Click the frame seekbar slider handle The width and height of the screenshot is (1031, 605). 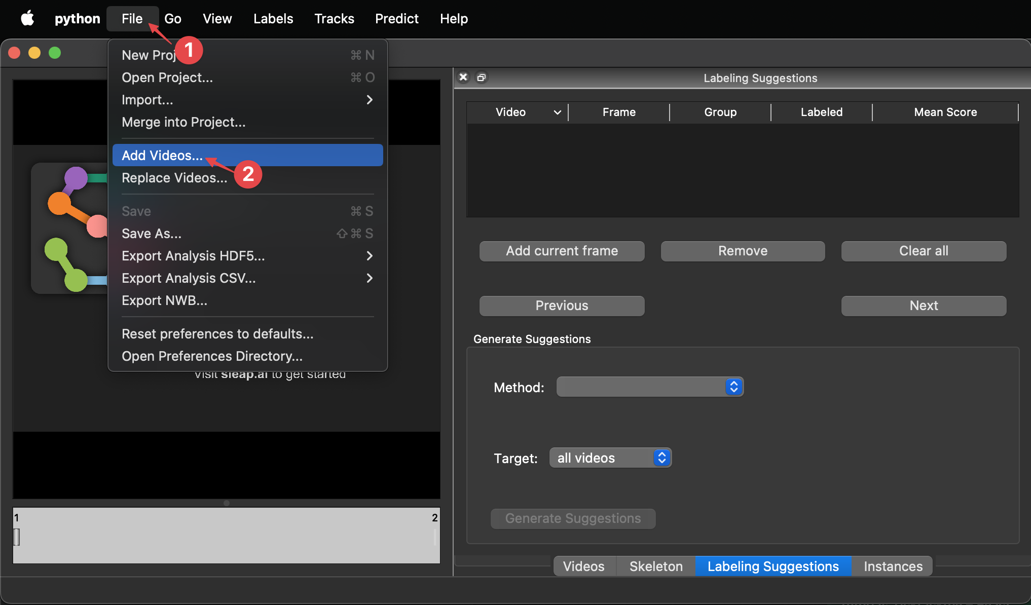pyautogui.click(x=17, y=537)
